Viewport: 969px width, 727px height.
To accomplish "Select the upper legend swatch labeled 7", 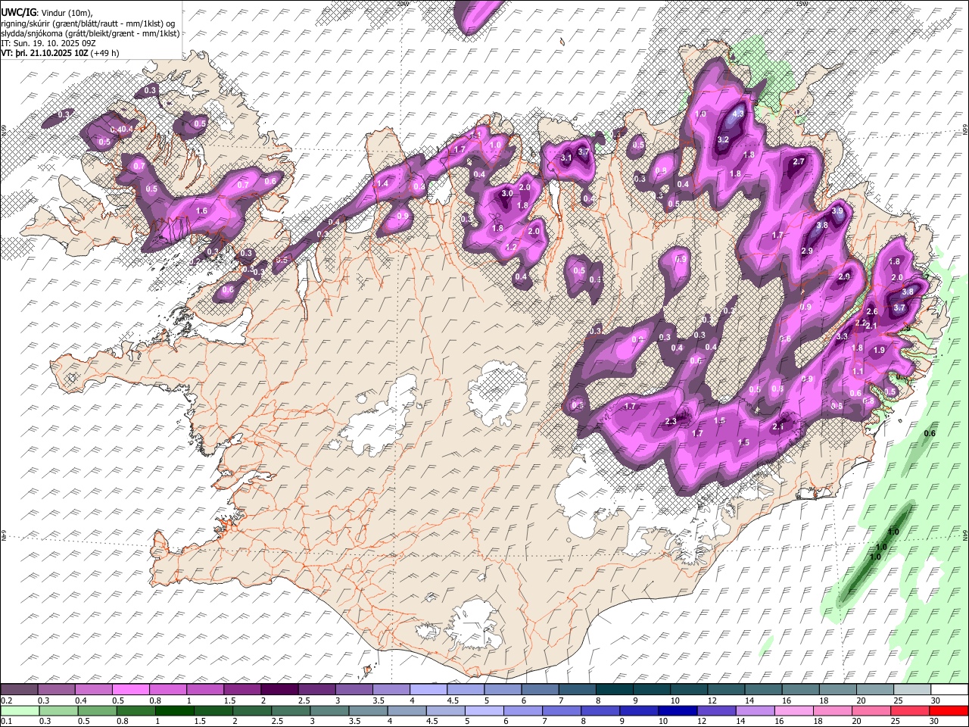I will 576,689.
